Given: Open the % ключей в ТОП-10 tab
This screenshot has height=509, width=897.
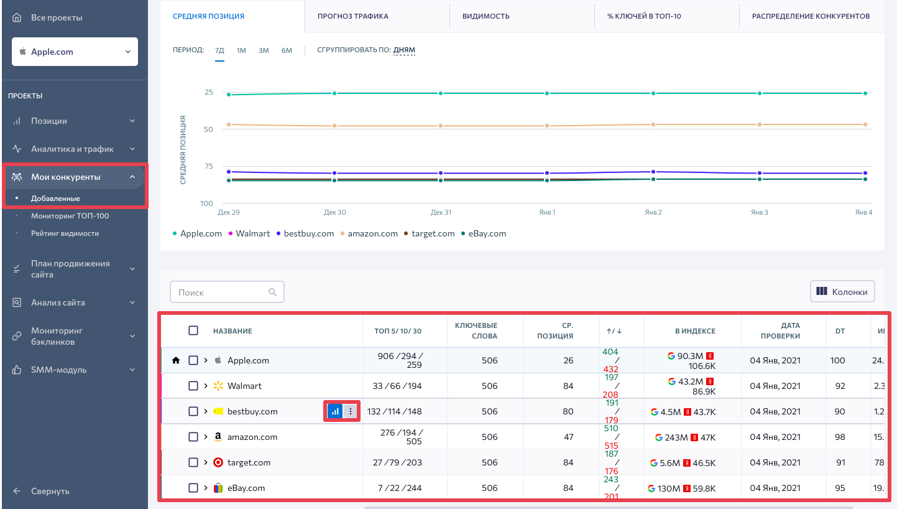Looking at the screenshot, I should (x=644, y=16).
